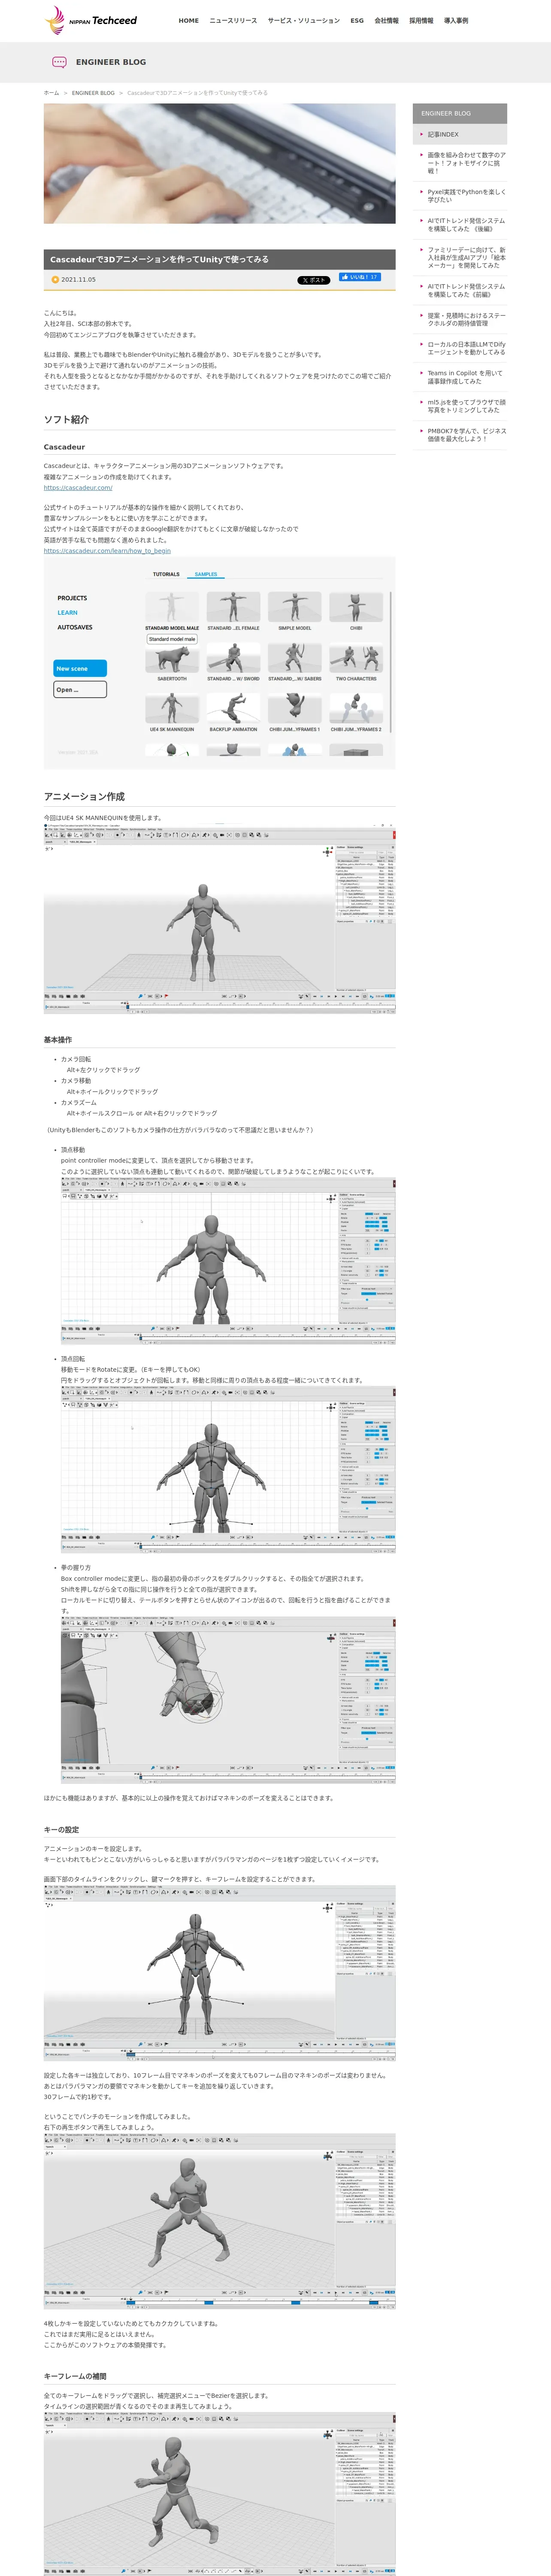Go to ホーム breadcrumb link
The image size is (551, 2576).
click(51, 93)
